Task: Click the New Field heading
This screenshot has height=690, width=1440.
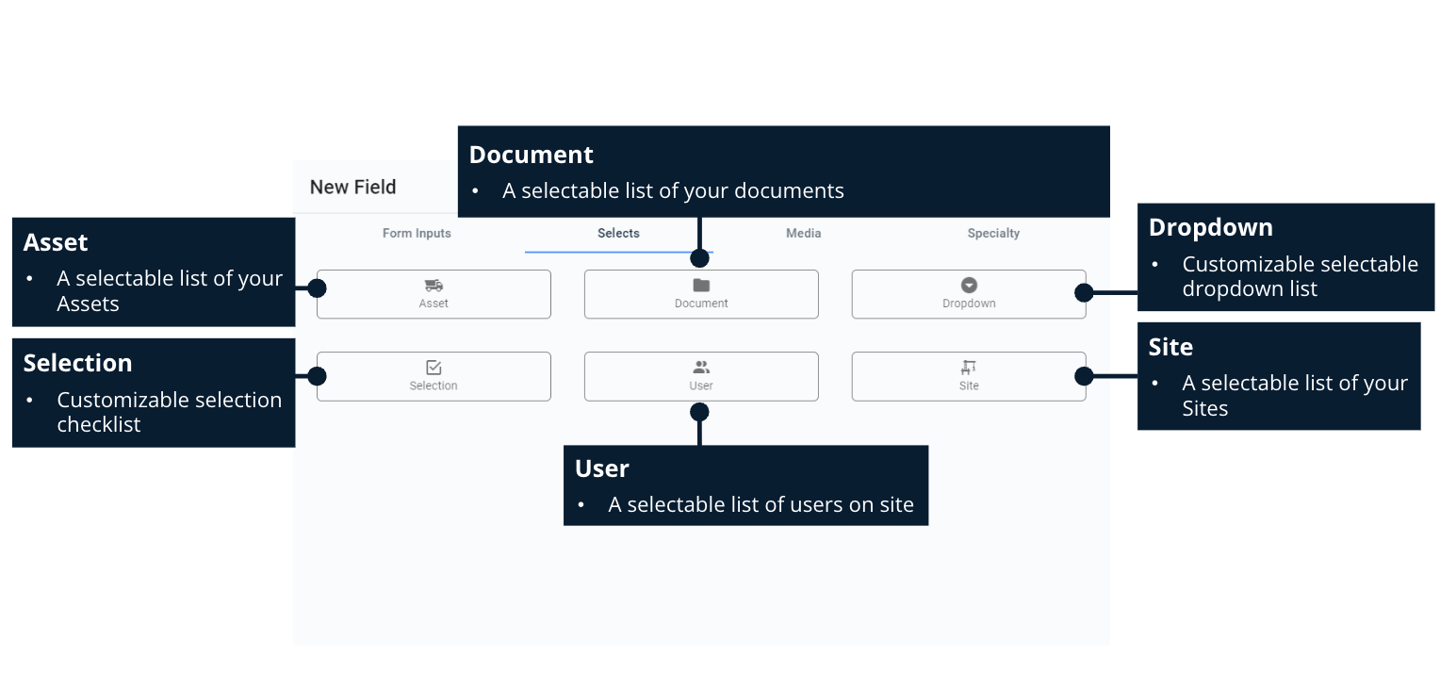Action: point(352,187)
